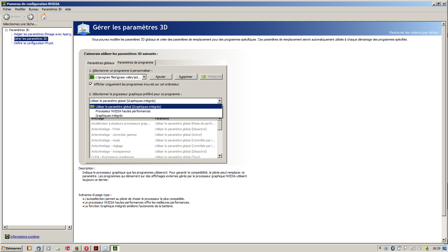This screenshot has width=448, height=252.
Task: Open Windows Explorer from the taskbar
Action: click(x=58, y=248)
